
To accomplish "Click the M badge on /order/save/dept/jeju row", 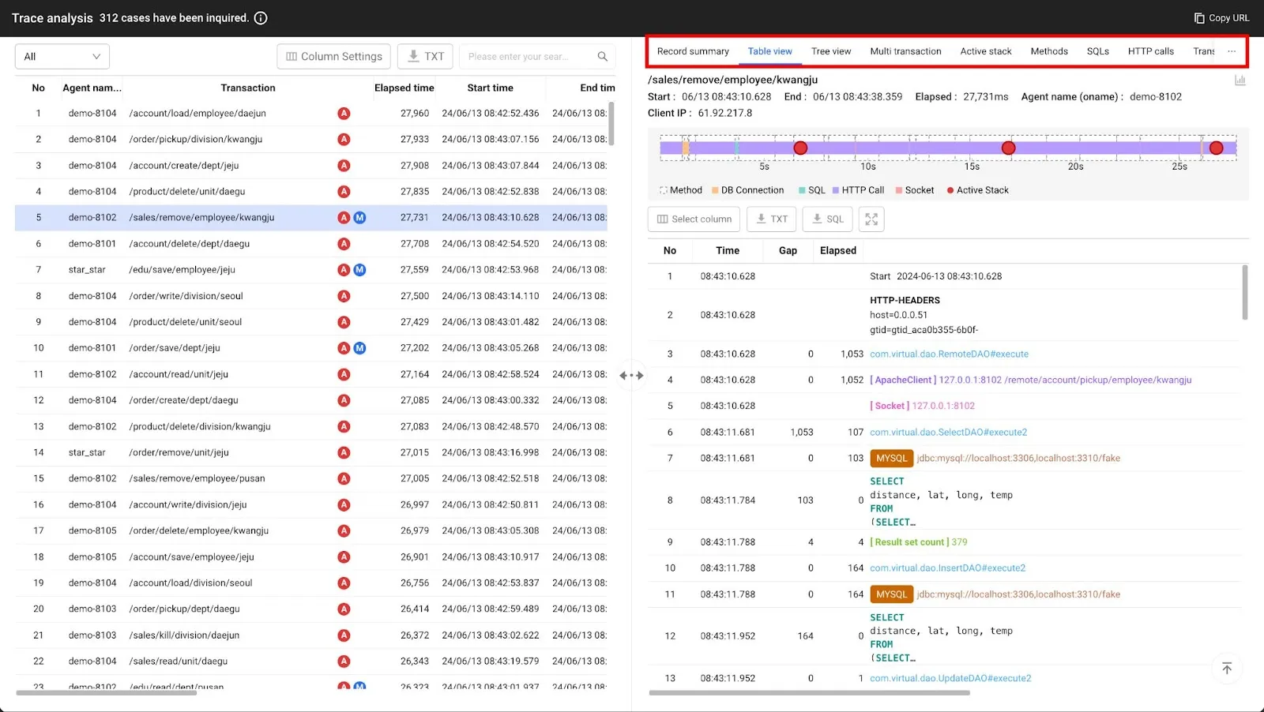I will click(x=359, y=348).
